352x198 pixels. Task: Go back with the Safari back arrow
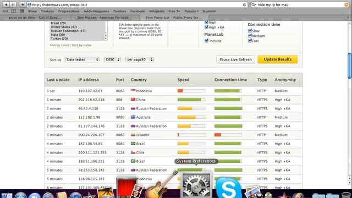point(6,4)
